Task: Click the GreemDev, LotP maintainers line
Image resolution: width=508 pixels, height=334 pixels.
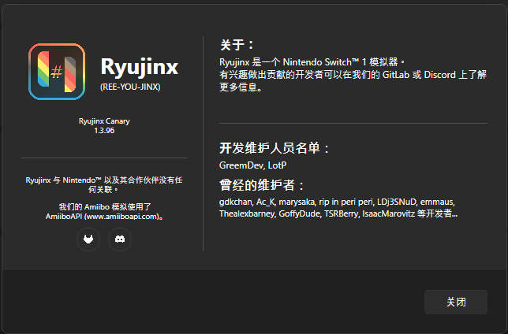Action: pos(252,165)
